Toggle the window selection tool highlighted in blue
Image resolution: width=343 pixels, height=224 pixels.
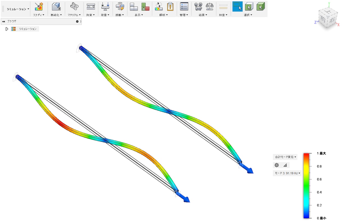pyautogui.click(x=237, y=6)
